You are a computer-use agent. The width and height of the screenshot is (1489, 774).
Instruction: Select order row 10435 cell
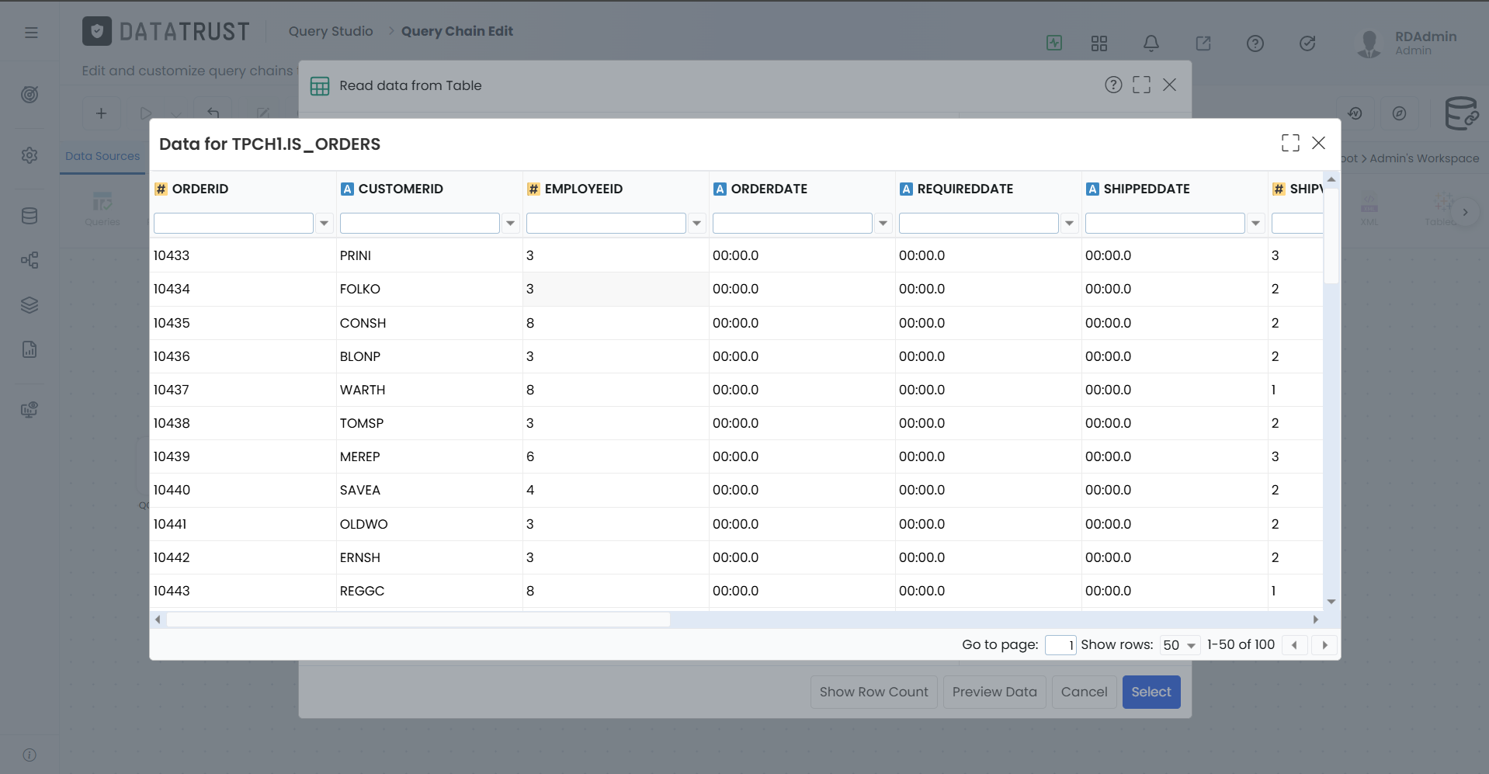tap(243, 323)
